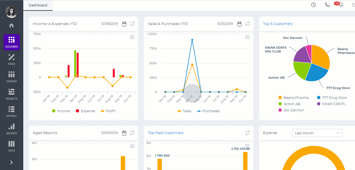355x170 pixels.
Task: Open Aged Reports chart hamburger menu
Action: (132, 146)
